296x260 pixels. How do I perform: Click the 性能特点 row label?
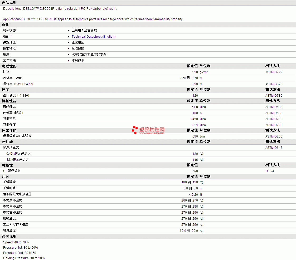coord(9,48)
